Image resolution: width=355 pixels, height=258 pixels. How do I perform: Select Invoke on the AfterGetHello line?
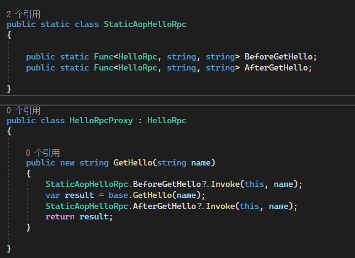pyautogui.click(x=220, y=206)
